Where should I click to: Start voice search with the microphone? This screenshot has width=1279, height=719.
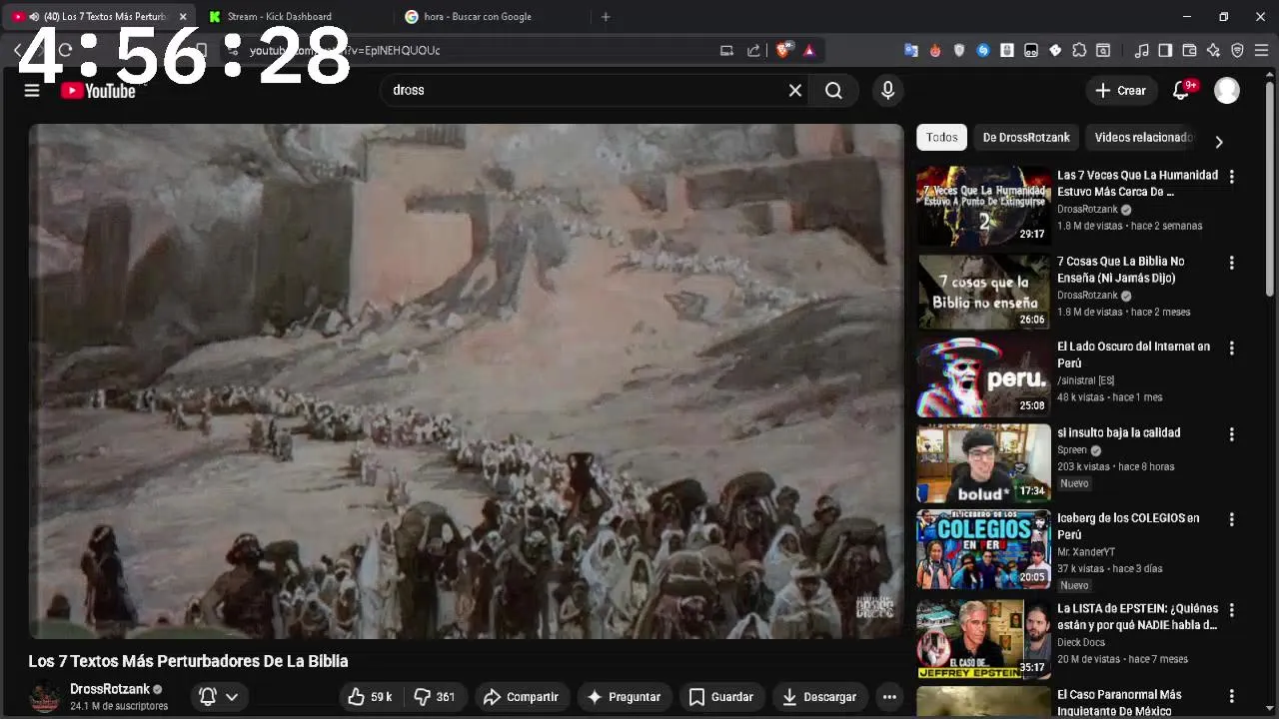click(887, 91)
